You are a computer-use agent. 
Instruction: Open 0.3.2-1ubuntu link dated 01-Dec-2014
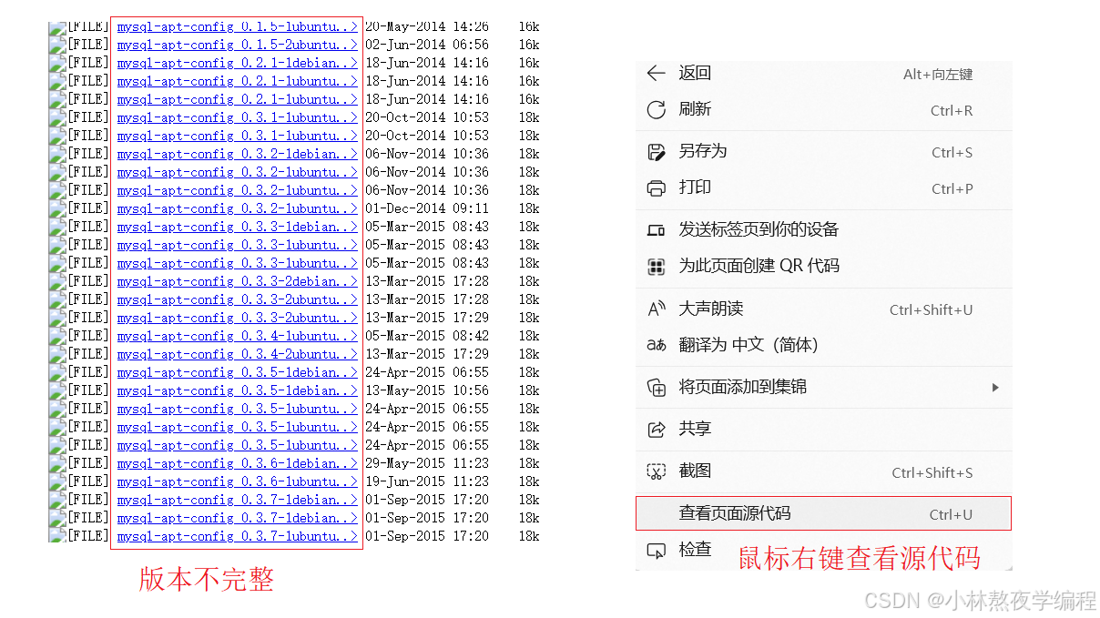(x=238, y=208)
